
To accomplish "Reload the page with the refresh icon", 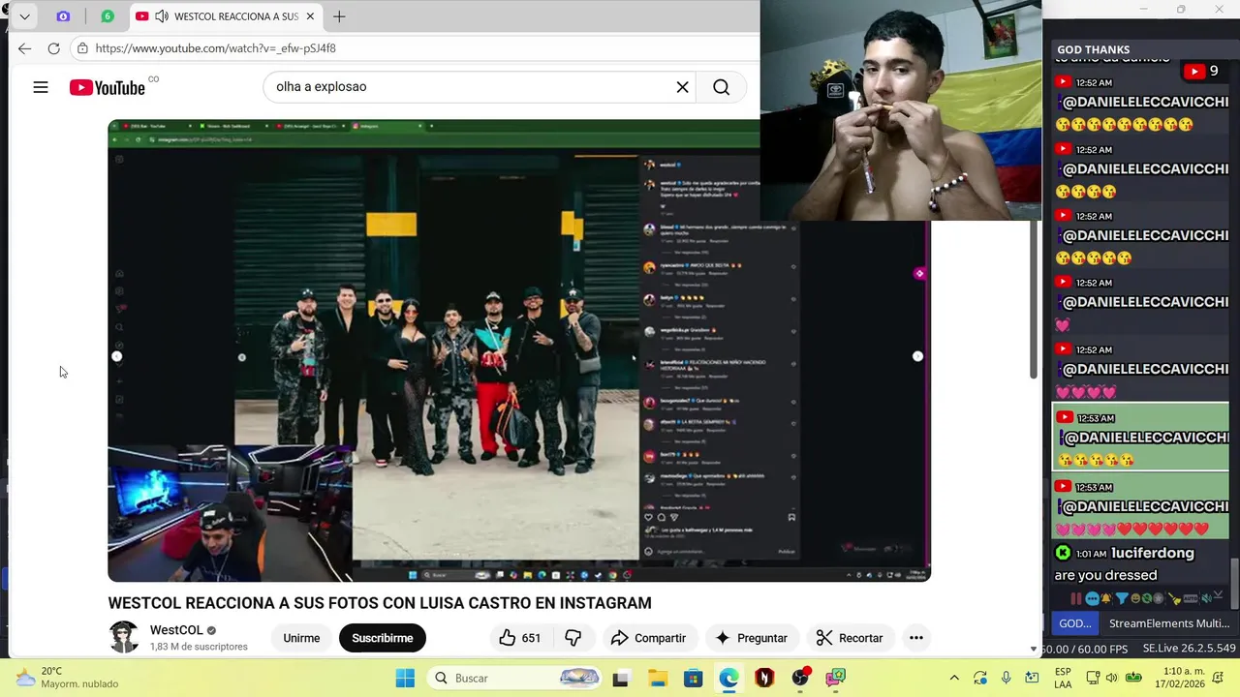I will [x=53, y=48].
